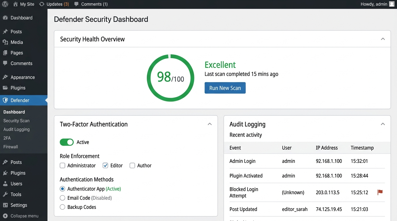Open the Comments bubble in the top admin bar
Viewport: 397px width, 221px height.
click(76, 4)
